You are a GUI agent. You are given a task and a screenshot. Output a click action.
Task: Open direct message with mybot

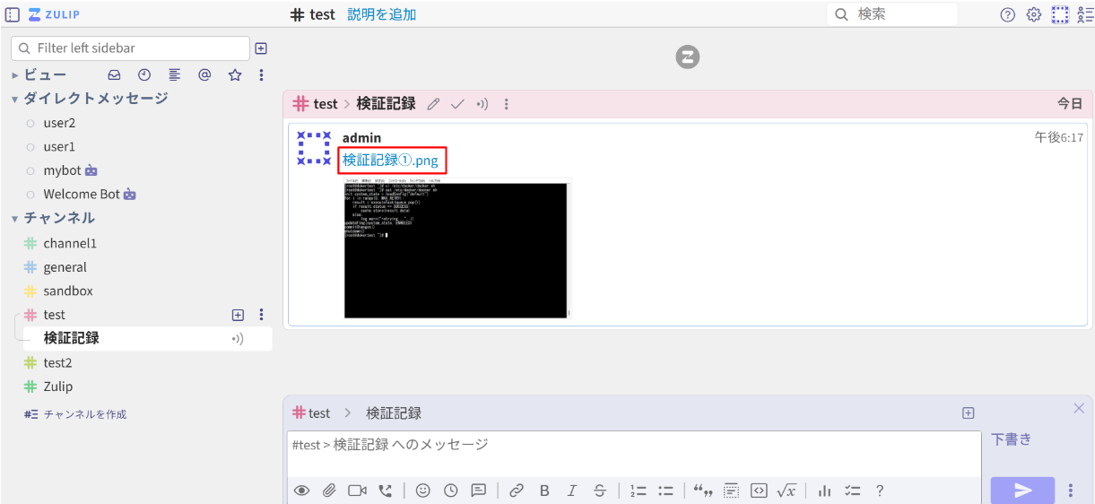pyautogui.click(x=62, y=170)
